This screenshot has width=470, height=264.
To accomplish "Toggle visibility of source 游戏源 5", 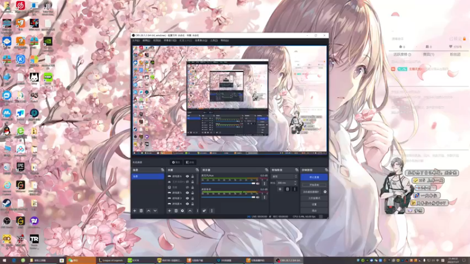I will click(x=187, y=193).
